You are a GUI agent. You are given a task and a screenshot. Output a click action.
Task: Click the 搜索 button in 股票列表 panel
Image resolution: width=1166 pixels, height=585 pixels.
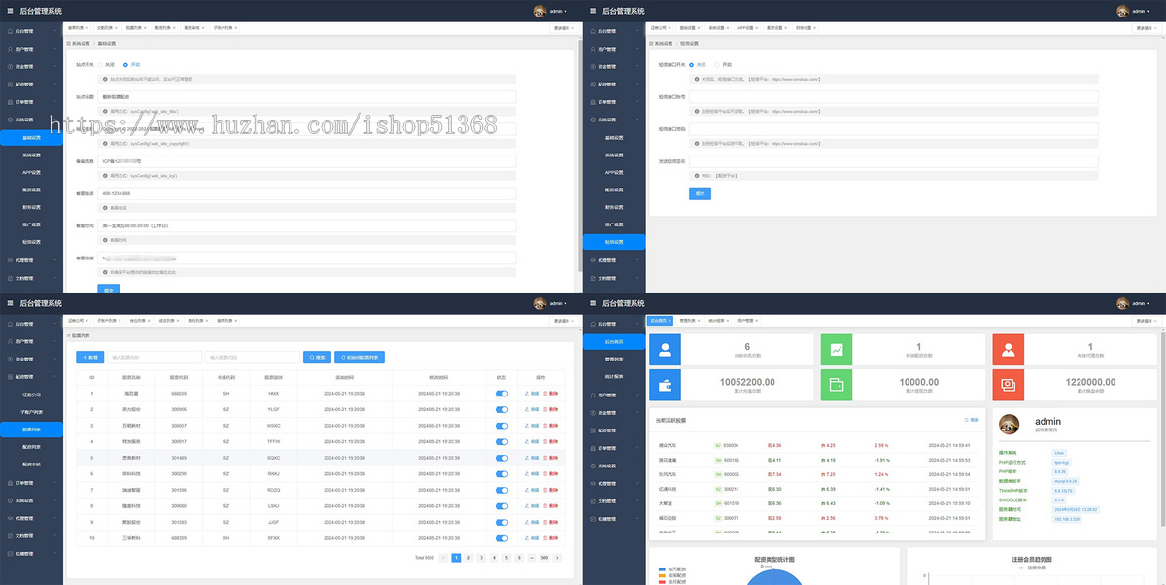coord(317,358)
